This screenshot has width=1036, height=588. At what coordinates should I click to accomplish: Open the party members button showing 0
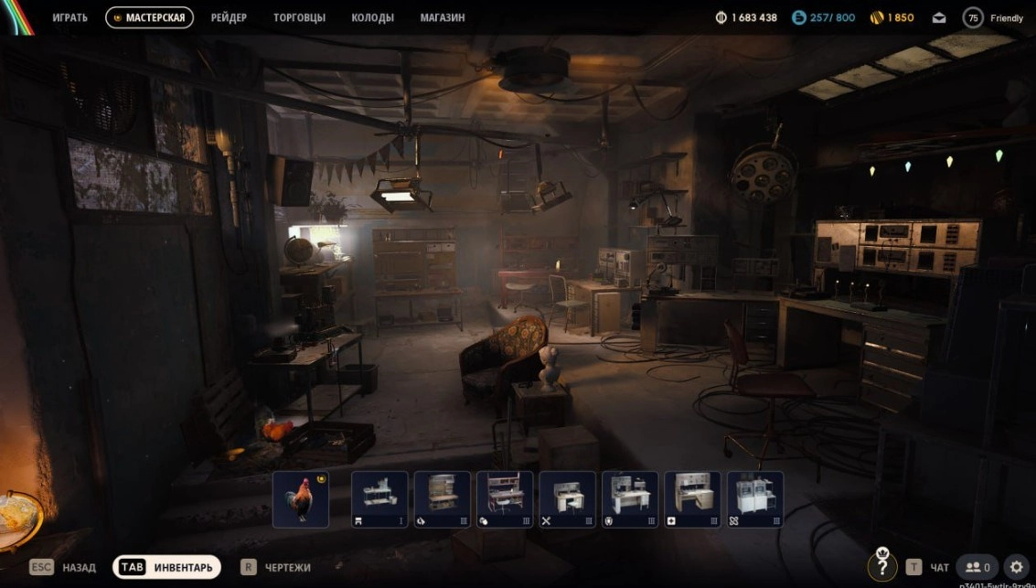coord(977,567)
